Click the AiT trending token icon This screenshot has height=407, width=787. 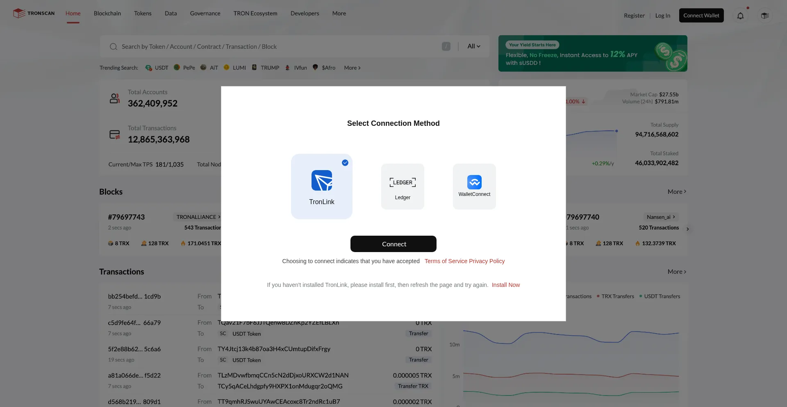pos(203,67)
